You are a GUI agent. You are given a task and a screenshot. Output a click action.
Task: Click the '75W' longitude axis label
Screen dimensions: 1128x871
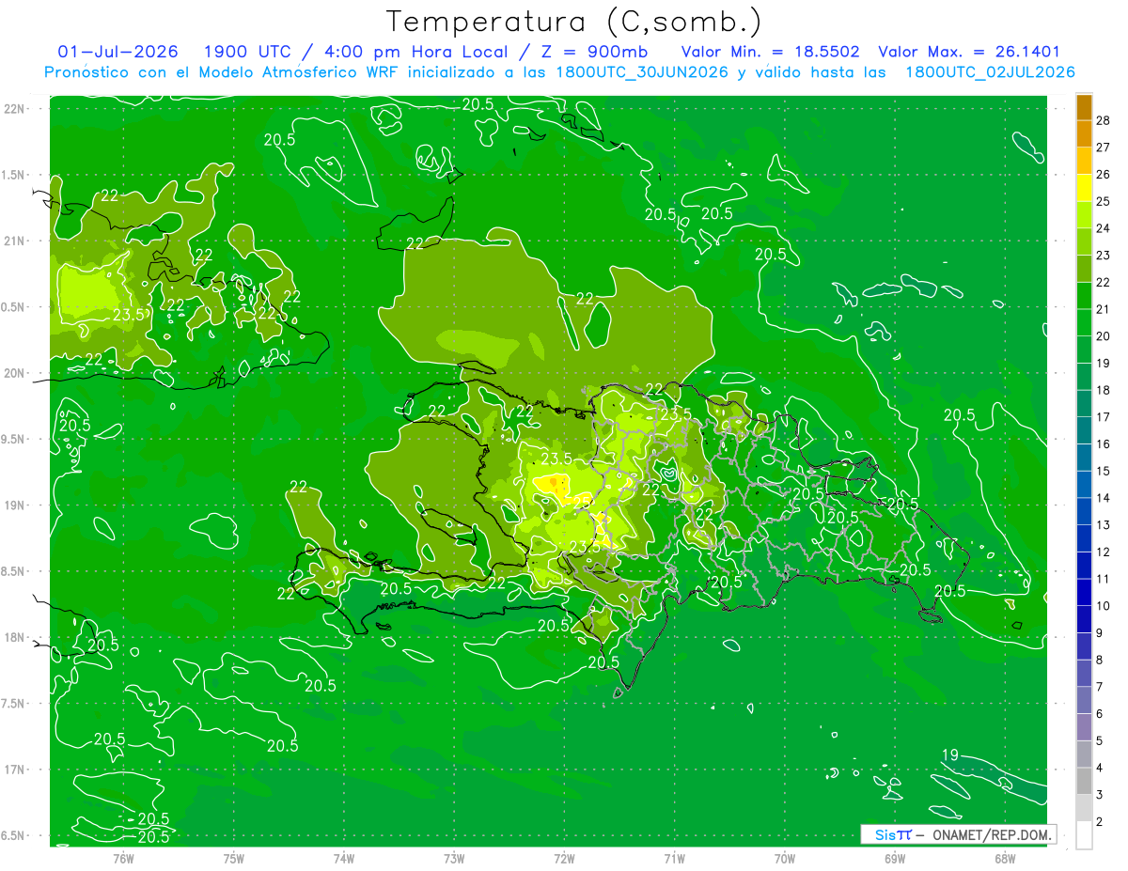[234, 858]
